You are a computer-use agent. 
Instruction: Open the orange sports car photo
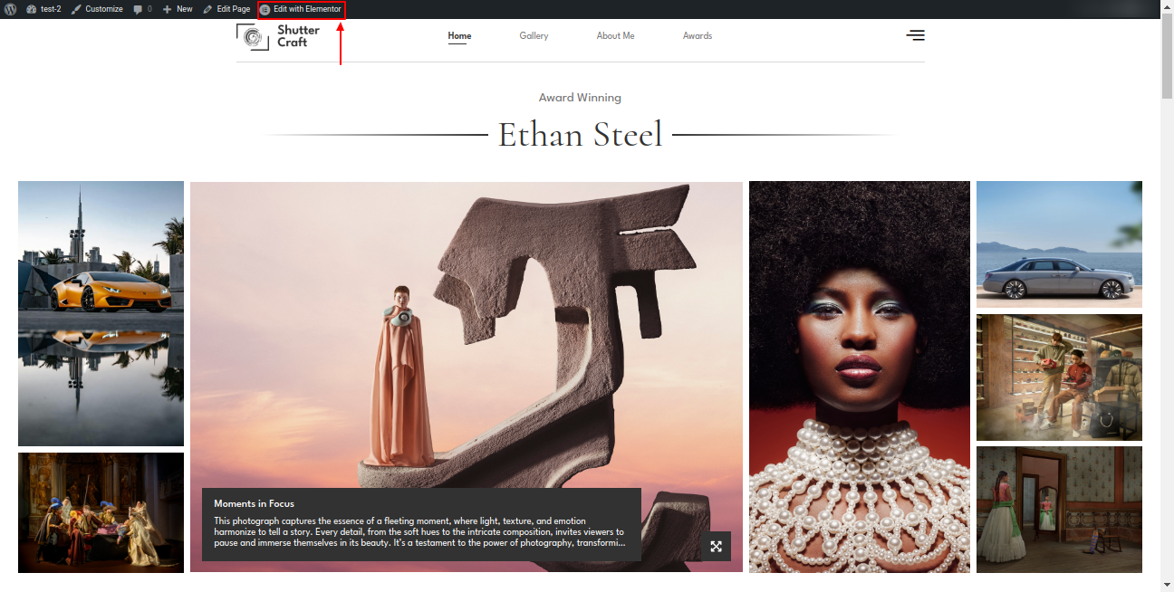[x=101, y=313]
